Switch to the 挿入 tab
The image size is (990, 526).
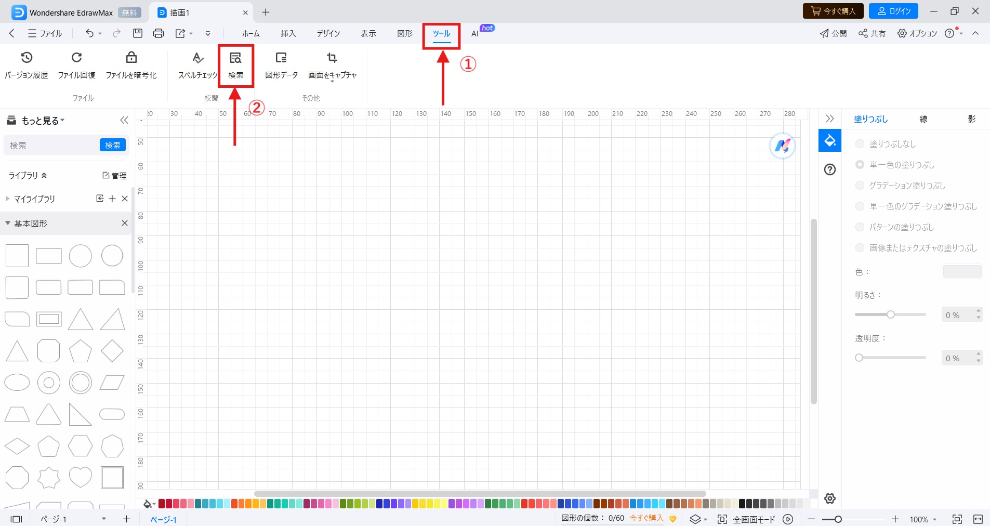click(x=288, y=33)
